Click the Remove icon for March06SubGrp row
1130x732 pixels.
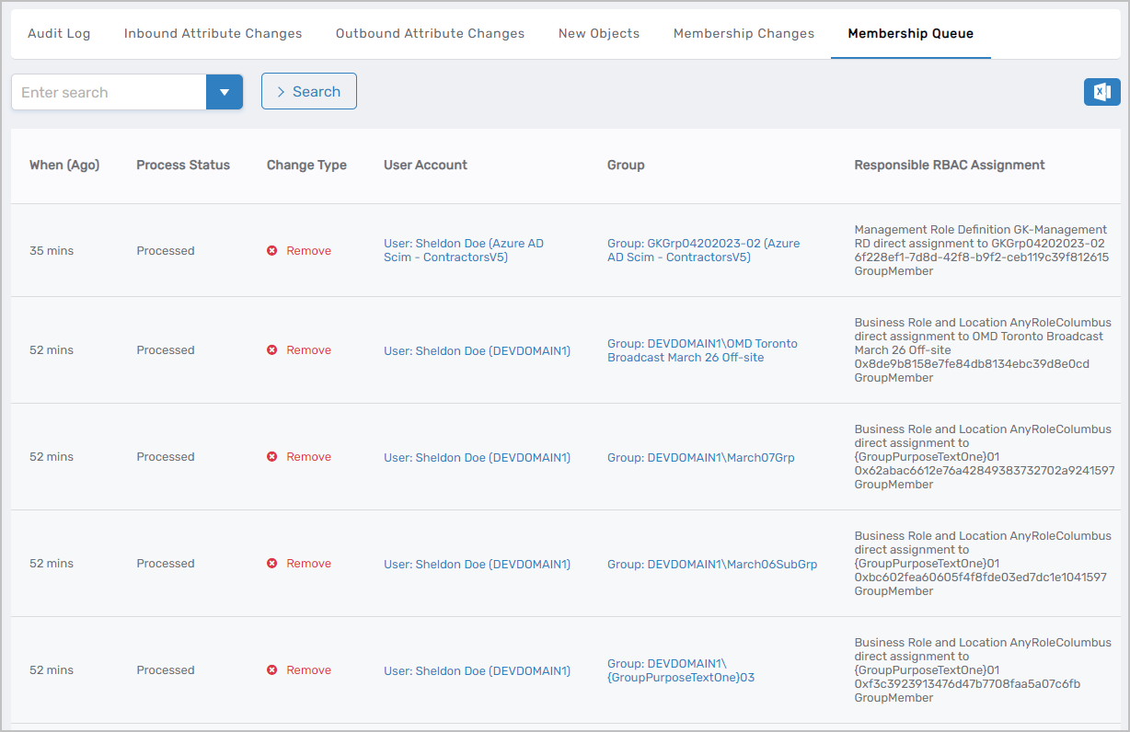click(x=272, y=564)
